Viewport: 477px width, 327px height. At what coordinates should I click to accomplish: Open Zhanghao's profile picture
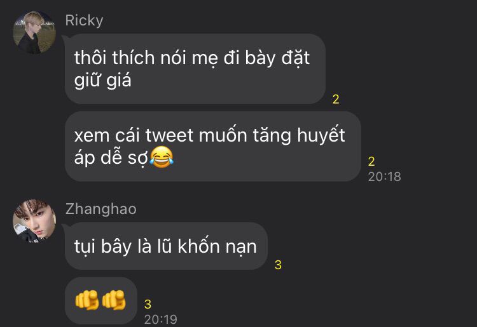(x=34, y=221)
